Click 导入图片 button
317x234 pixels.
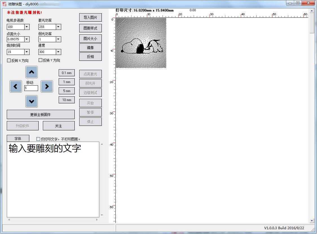click(90, 17)
